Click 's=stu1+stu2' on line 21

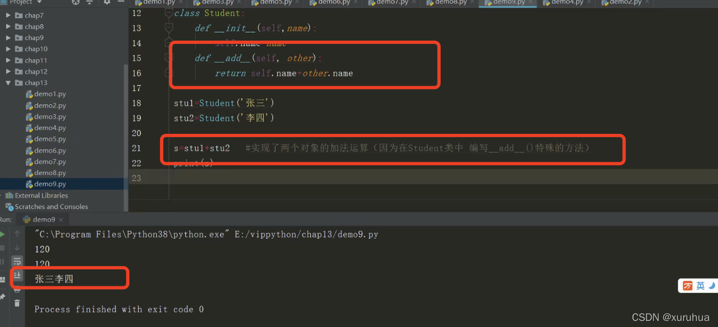tap(202, 148)
